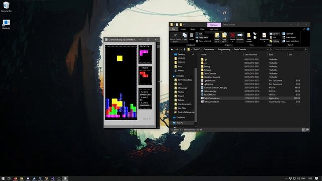Viewport: 322px width, 181px height.
Task: Select Videos in navigation pane
Action: point(180,70)
